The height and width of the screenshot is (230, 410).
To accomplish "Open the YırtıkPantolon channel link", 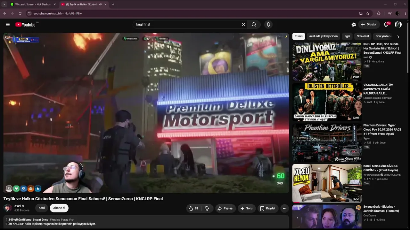I will [371, 175].
